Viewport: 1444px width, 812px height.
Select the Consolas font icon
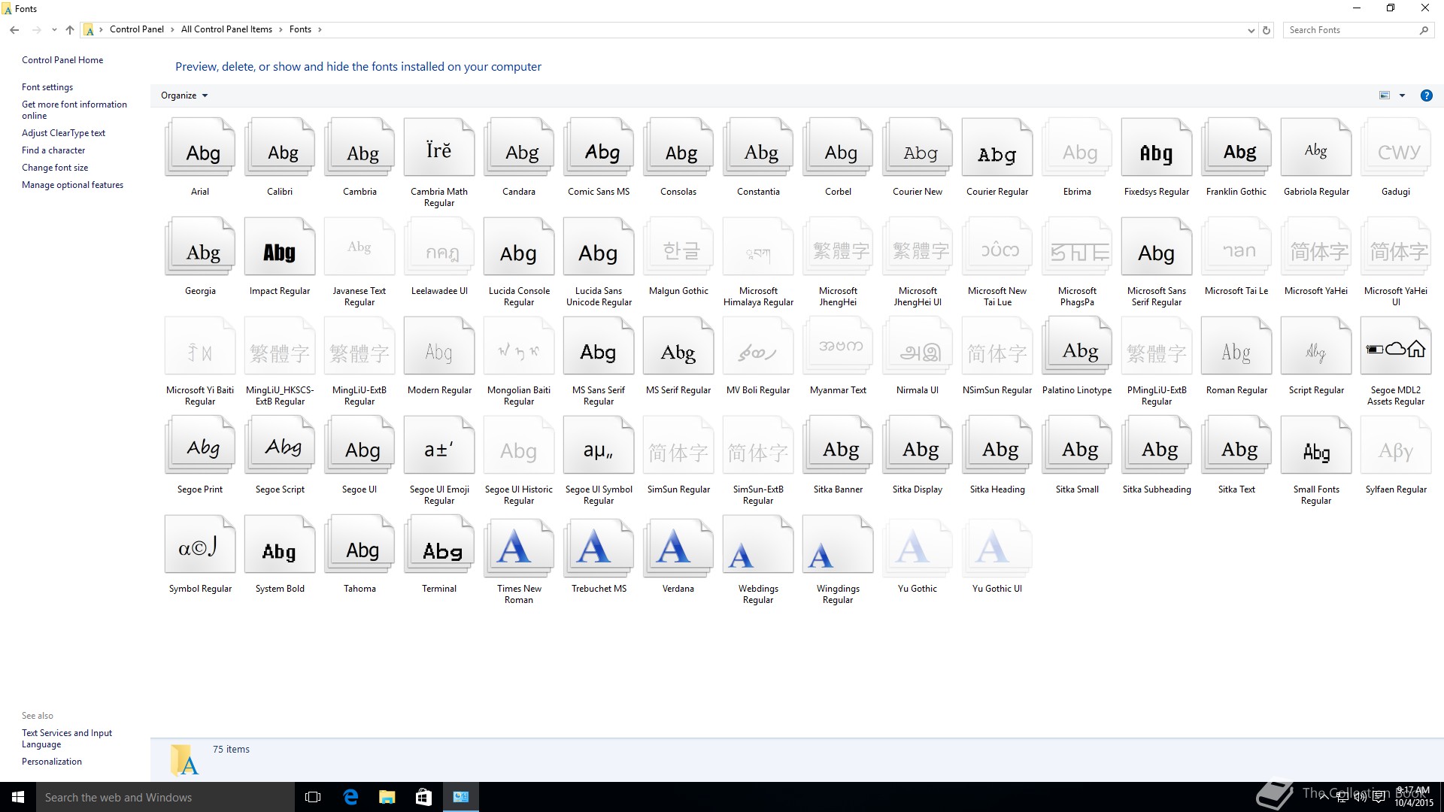pyautogui.click(x=678, y=148)
